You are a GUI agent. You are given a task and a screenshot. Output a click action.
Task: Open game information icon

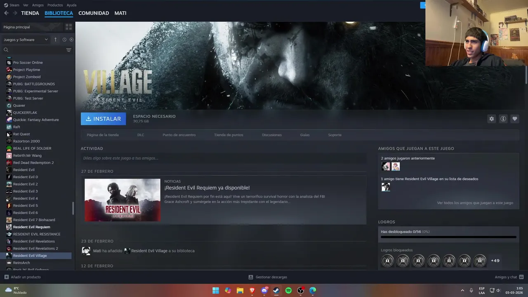pyautogui.click(x=503, y=119)
